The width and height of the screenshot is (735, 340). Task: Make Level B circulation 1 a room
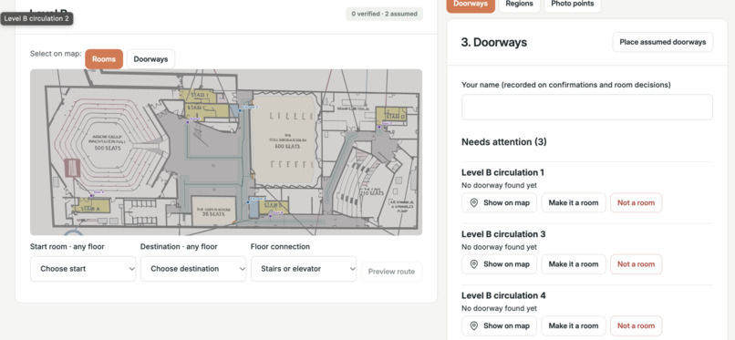click(x=574, y=202)
